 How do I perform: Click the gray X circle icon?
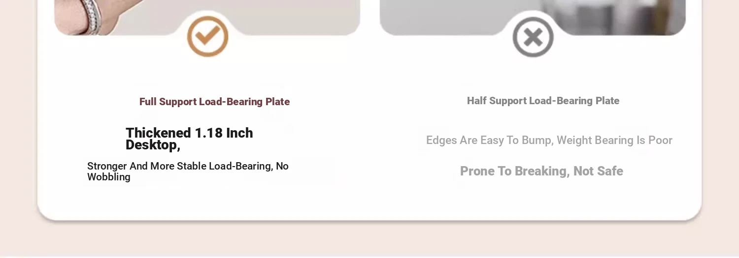533,37
